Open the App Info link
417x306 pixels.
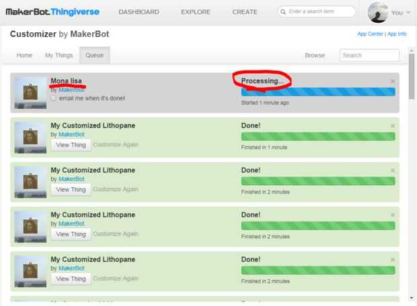click(x=397, y=34)
